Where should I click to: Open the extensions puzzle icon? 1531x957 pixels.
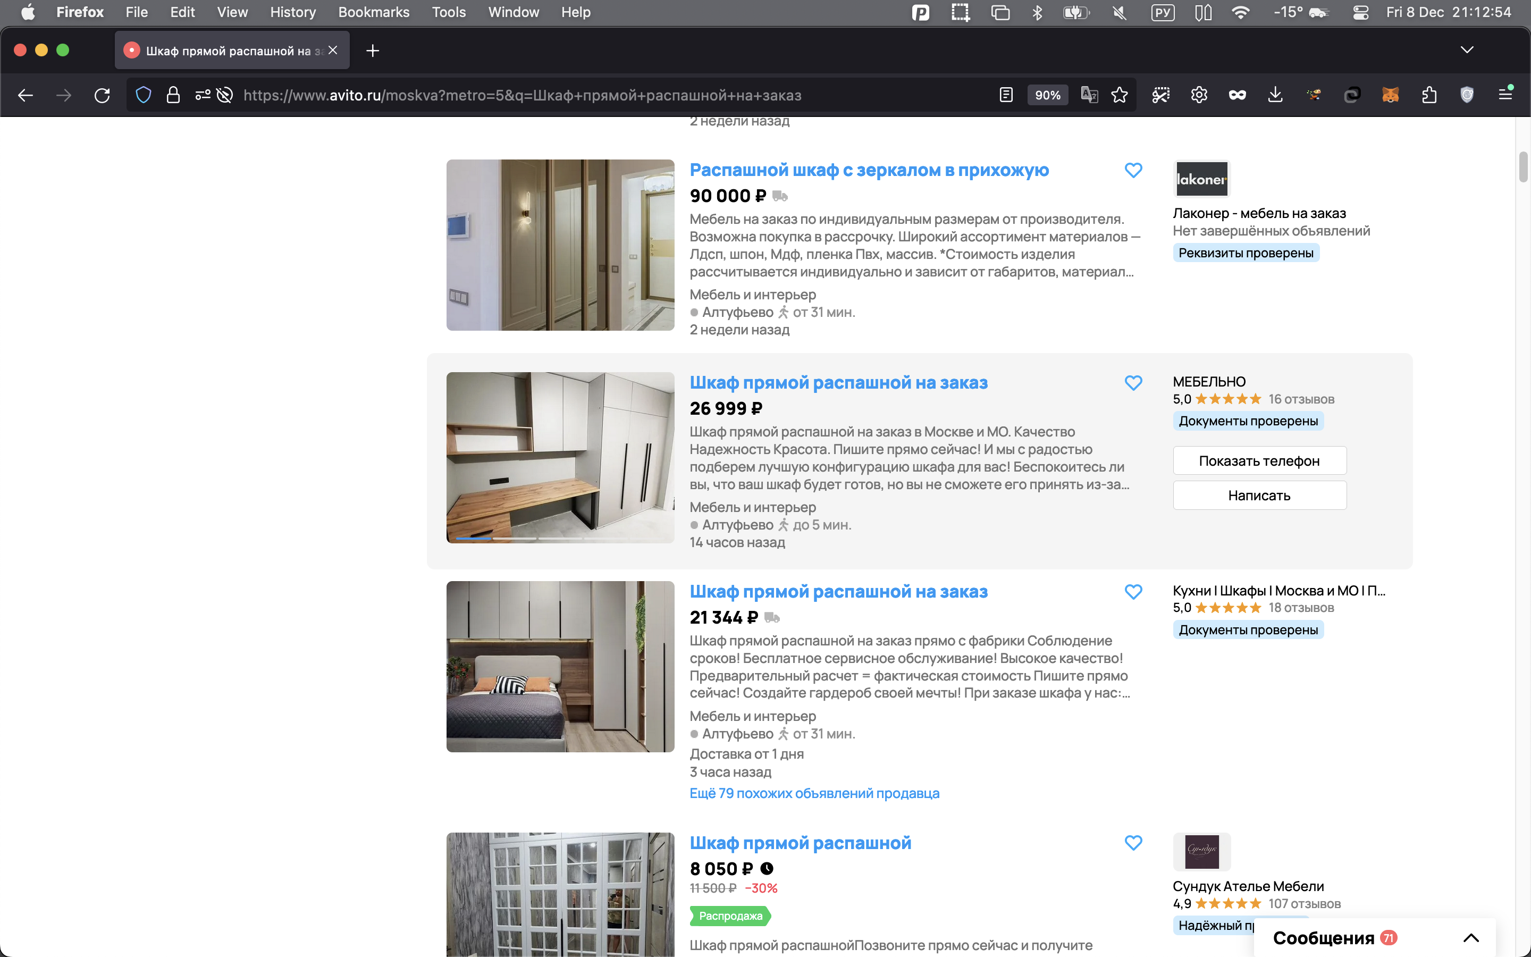pyautogui.click(x=1428, y=96)
